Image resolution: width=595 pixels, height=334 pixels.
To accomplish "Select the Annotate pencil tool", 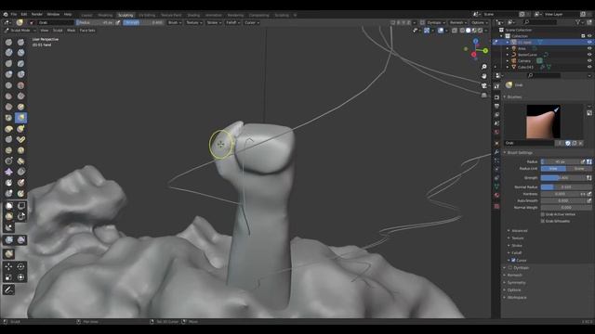I will (8, 289).
